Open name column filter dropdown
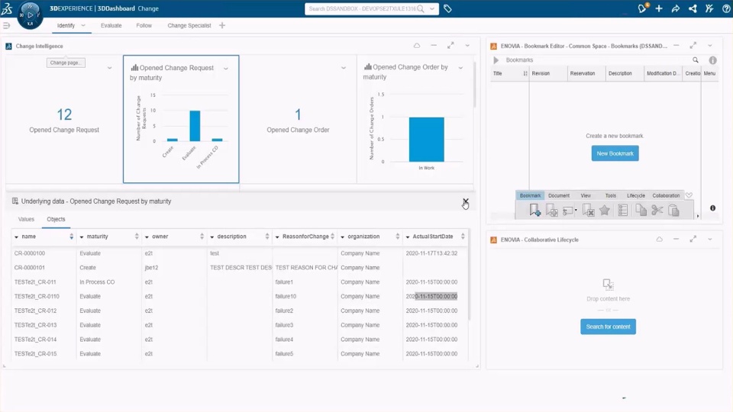The image size is (733, 412). pos(16,237)
